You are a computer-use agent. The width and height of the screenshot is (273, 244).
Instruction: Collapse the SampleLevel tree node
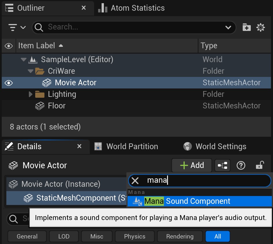[23, 59]
